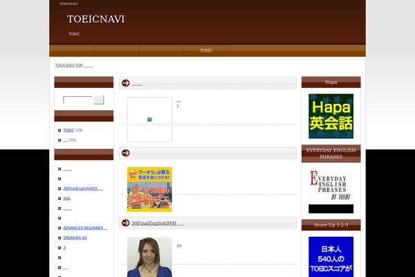This screenshot has width=415, height=277.
Task: Click the Everyday English Phrases banner image
Action: [331, 191]
